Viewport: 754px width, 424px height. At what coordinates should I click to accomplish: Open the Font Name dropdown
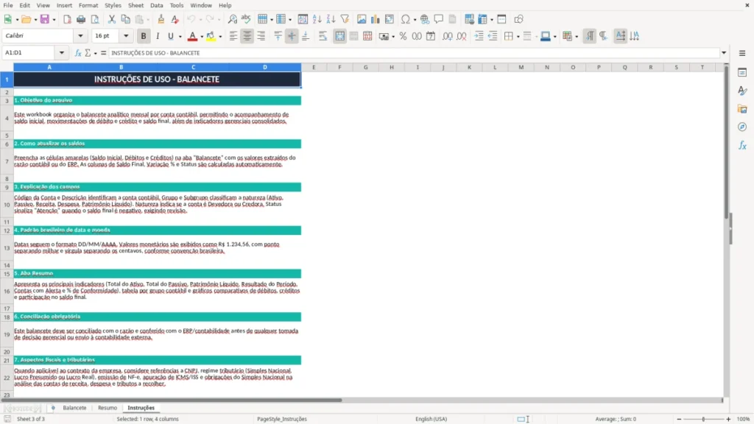click(80, 35)
